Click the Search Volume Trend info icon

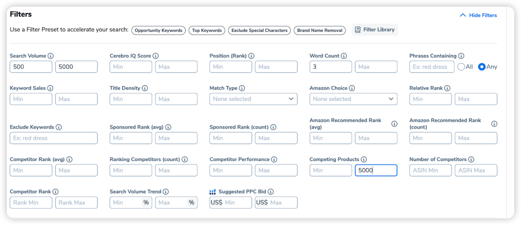165,192
